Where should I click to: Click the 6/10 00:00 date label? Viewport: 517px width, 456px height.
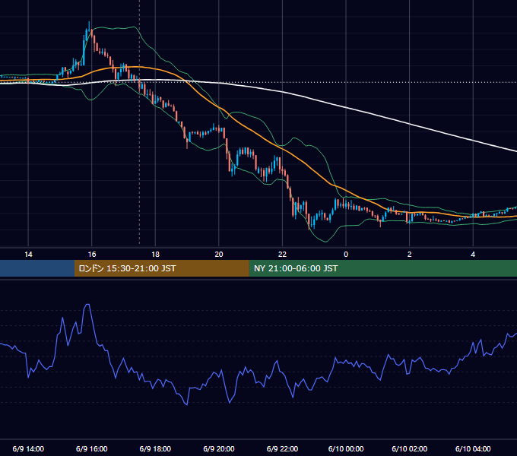[x=346, y=448]
